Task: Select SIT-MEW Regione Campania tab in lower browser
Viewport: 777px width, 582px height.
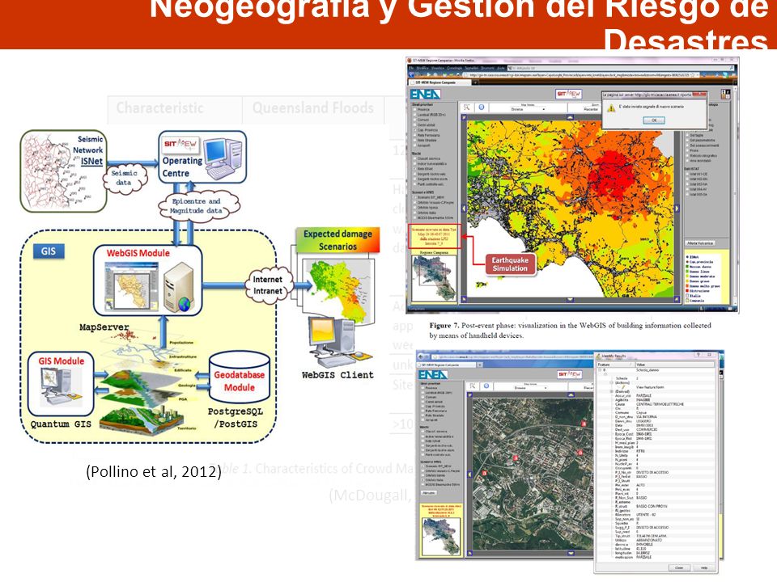Action: [445, 365]
